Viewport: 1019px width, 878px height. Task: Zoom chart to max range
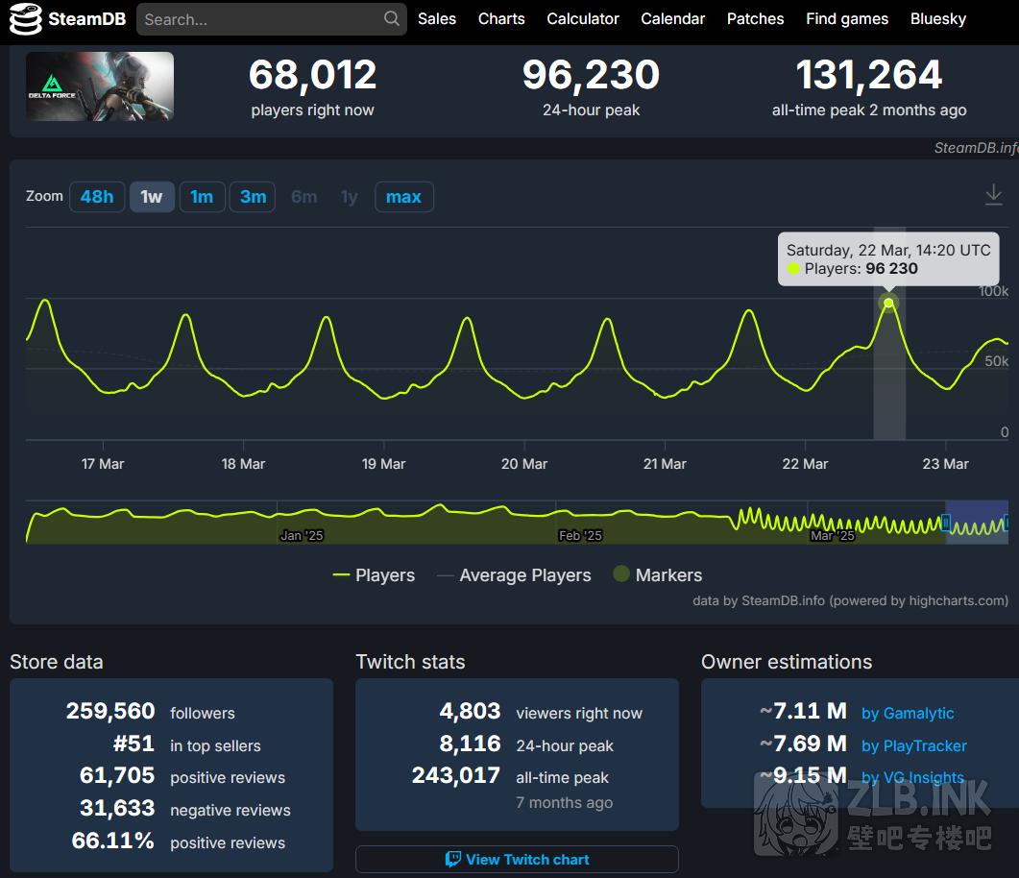coord(403,197)
